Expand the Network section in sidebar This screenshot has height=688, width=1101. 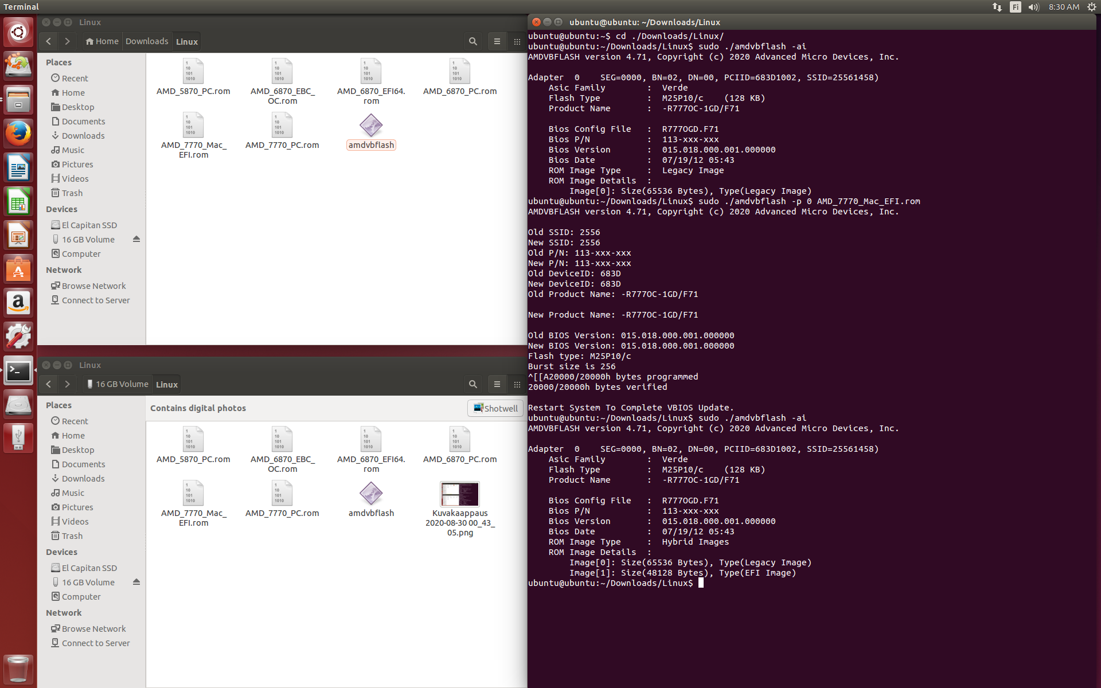pyautogui.click(x=64, y=269)
